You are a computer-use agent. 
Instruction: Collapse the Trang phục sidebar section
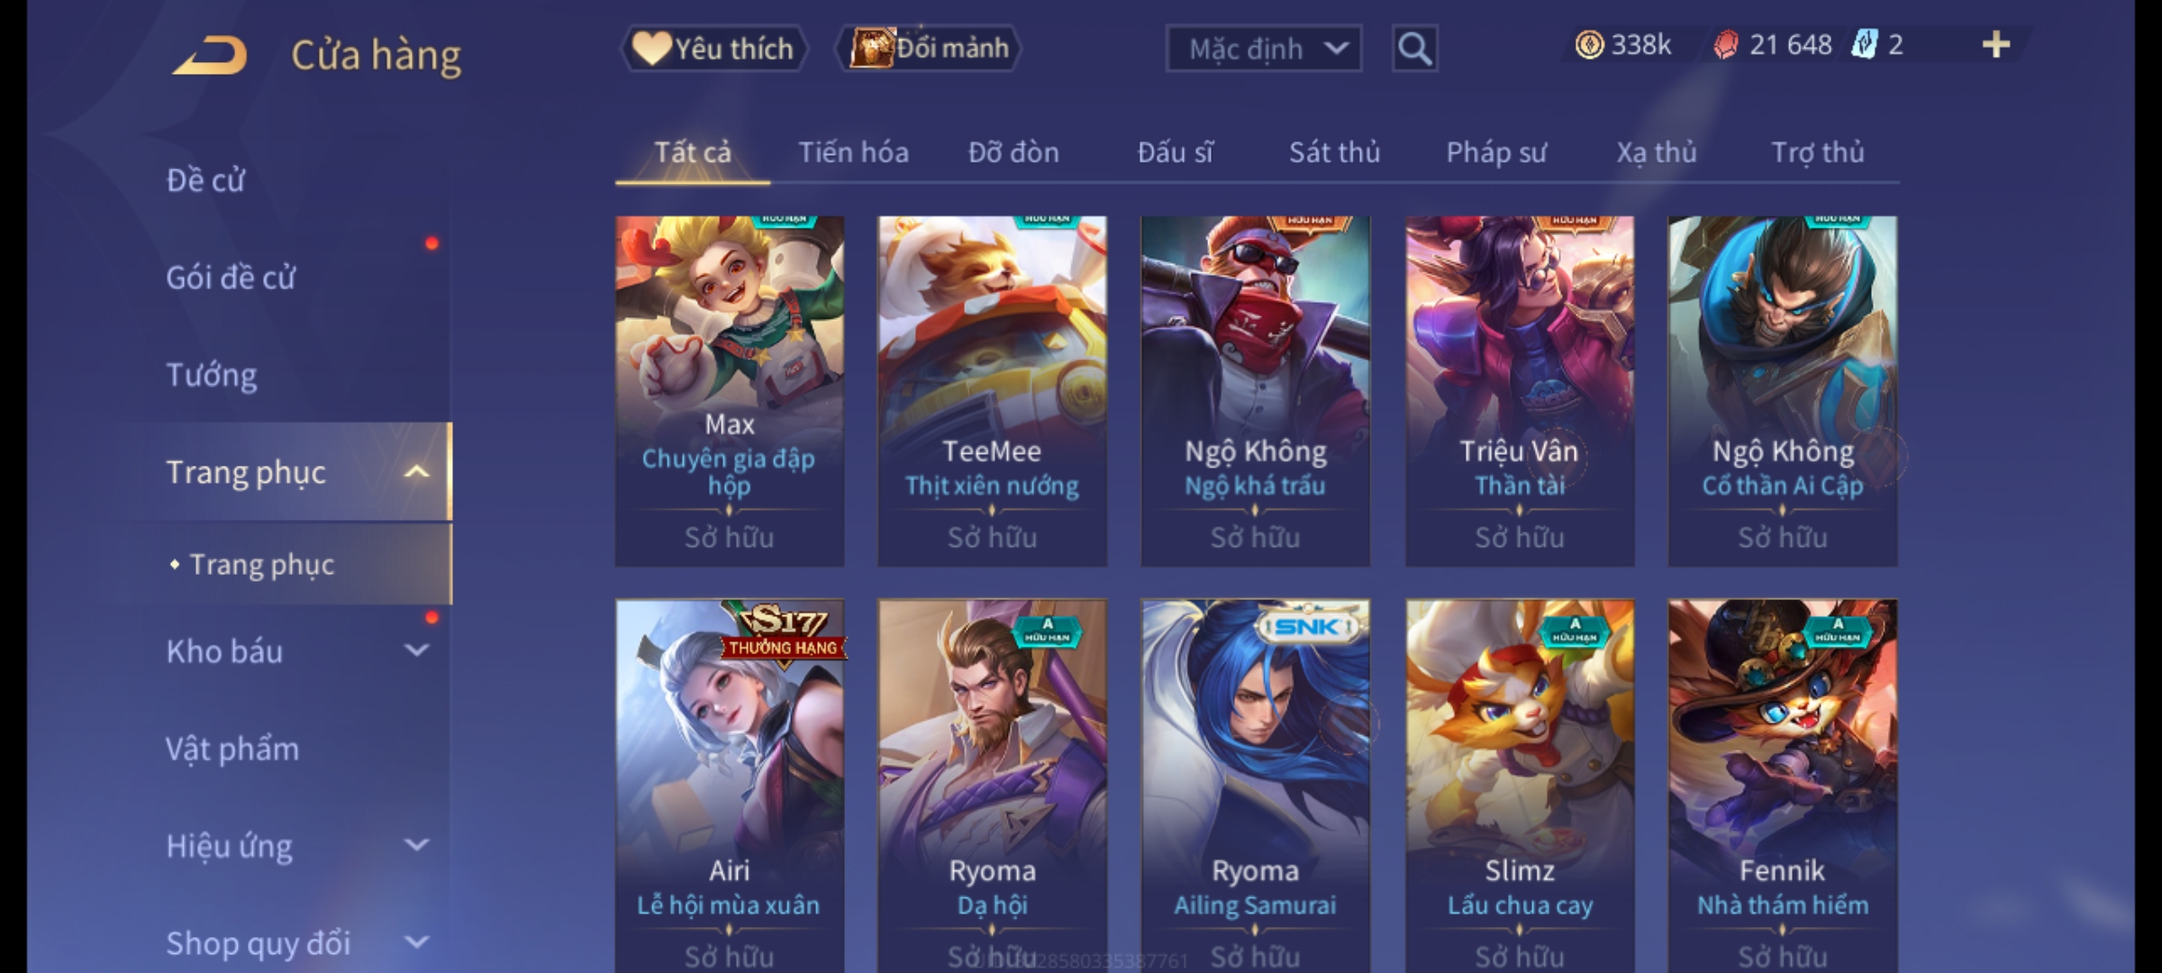pos(416,472)
